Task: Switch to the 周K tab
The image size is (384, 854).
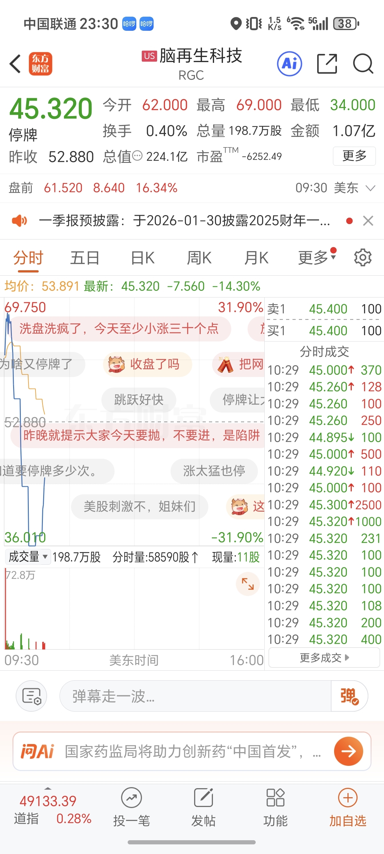Action: pyautogui.click(x=199, y=258)
